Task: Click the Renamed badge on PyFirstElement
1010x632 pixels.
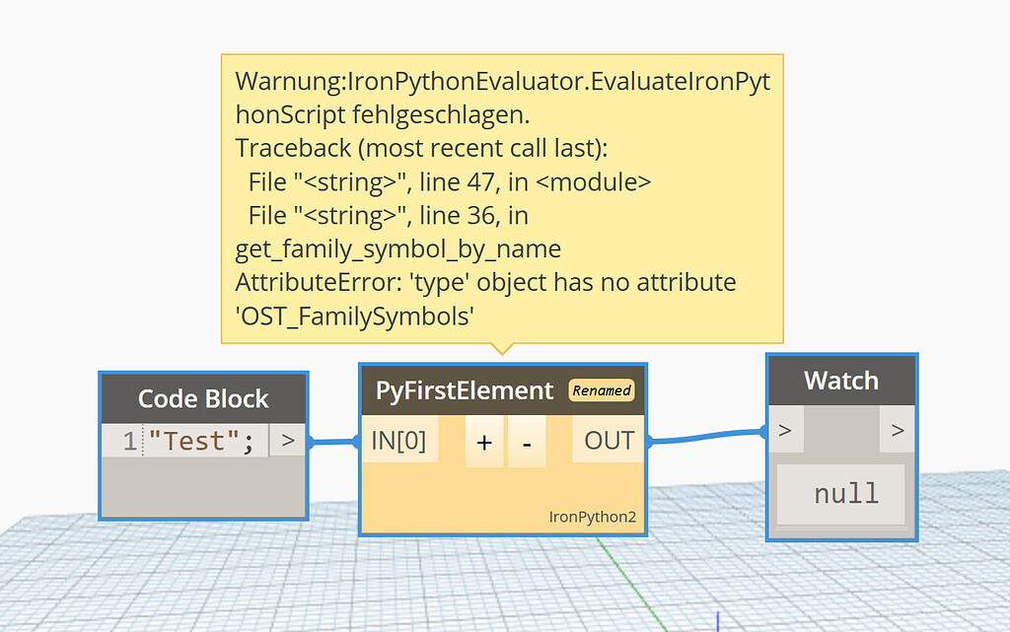Action: pos(602,390)
